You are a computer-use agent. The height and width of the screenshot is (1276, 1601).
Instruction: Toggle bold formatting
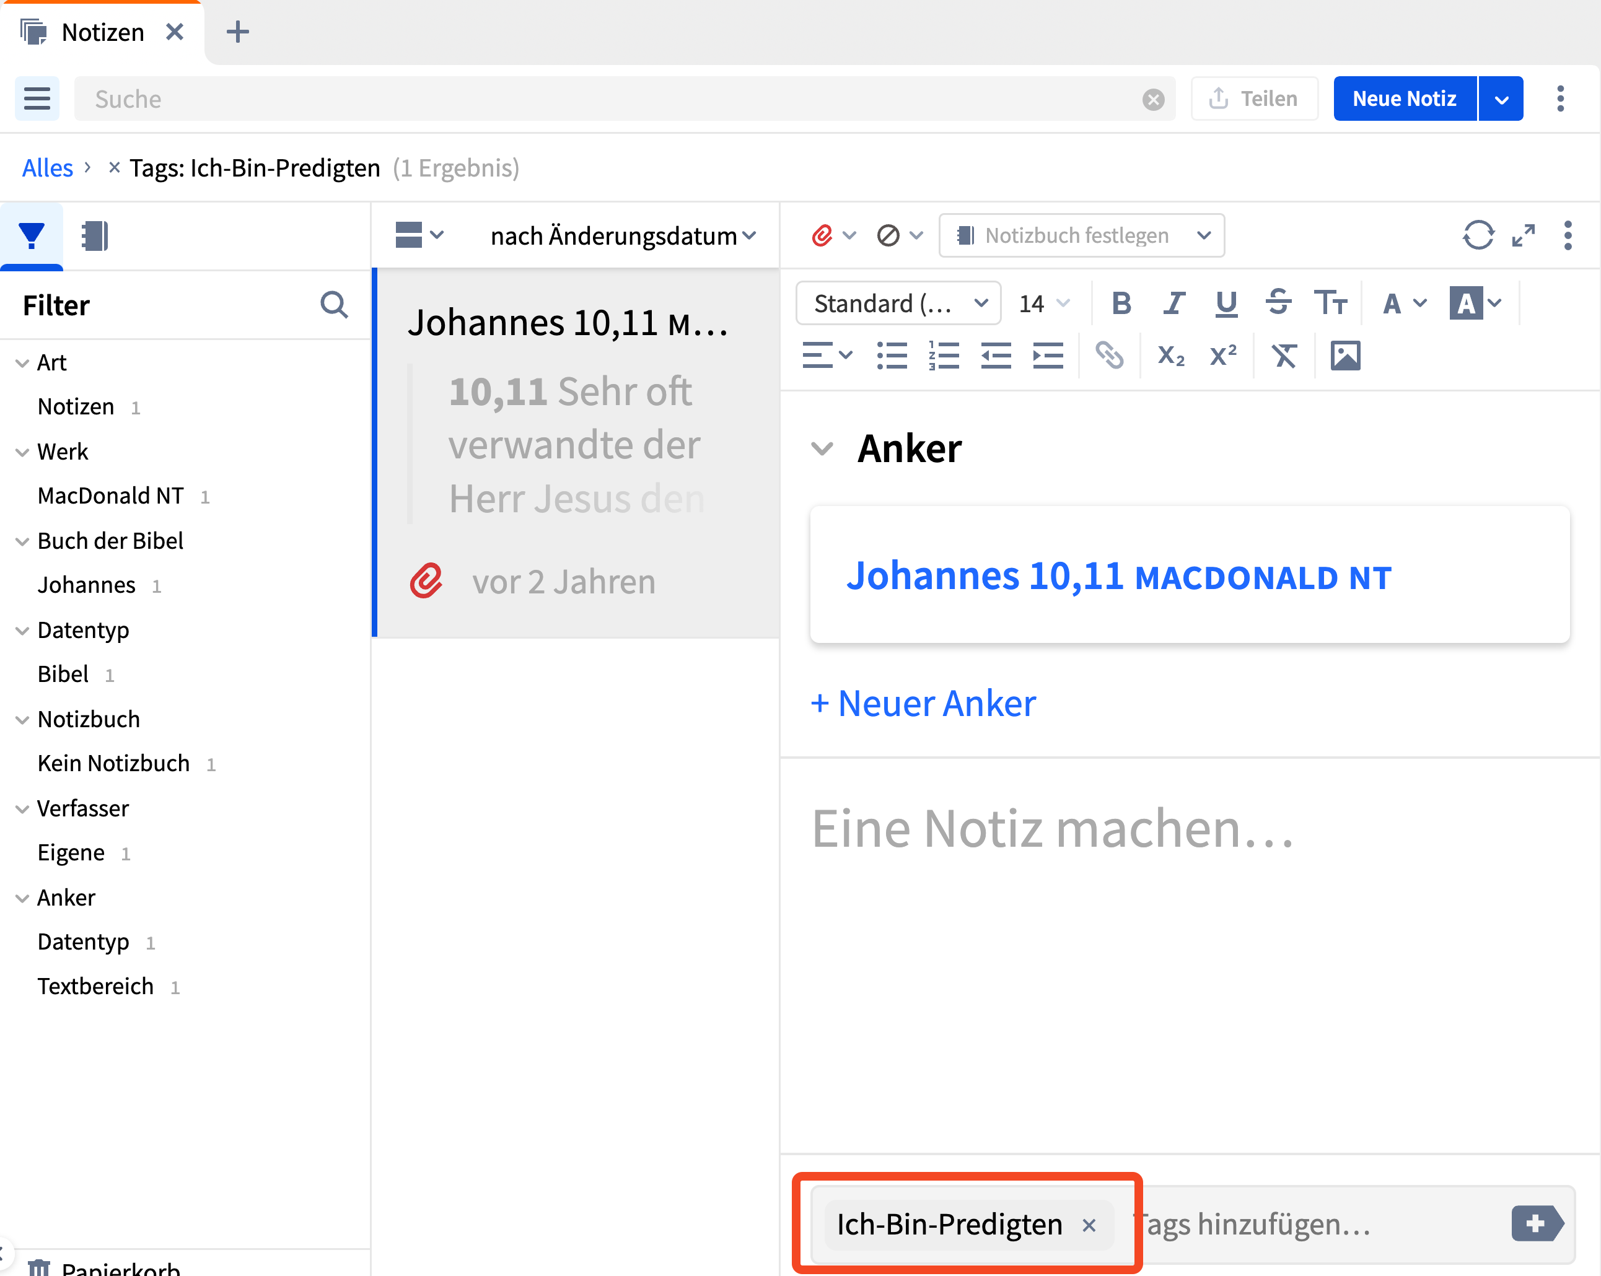click(1121, 303)
